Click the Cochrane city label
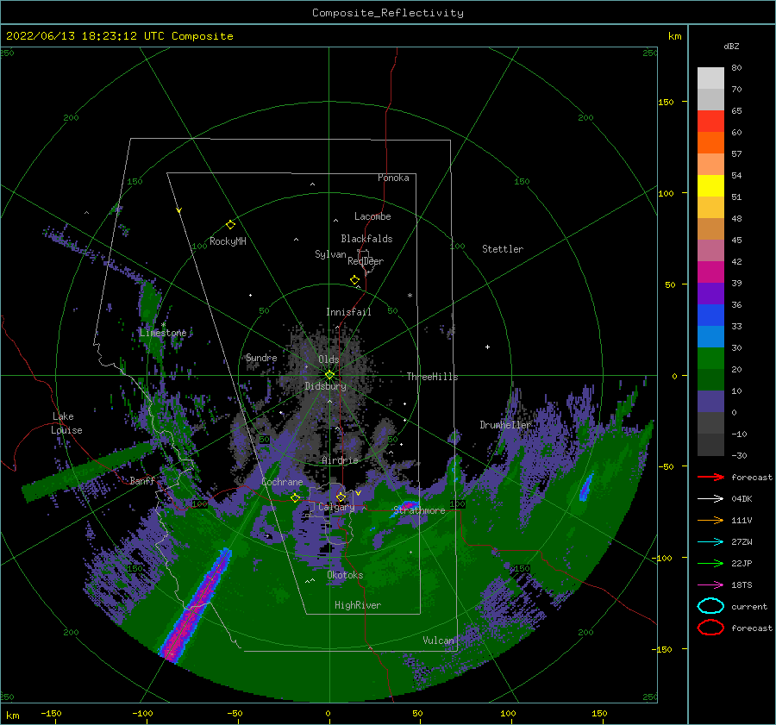The width and height of the screenshot is (776, 725). coord(282,482)
